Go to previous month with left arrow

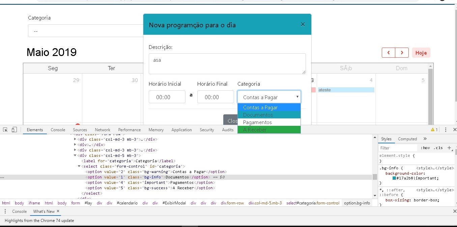point(389,53)
